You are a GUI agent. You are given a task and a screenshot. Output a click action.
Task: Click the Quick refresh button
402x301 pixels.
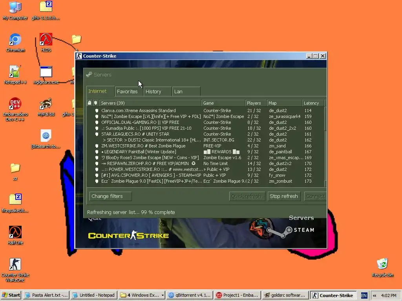(247, 196)
